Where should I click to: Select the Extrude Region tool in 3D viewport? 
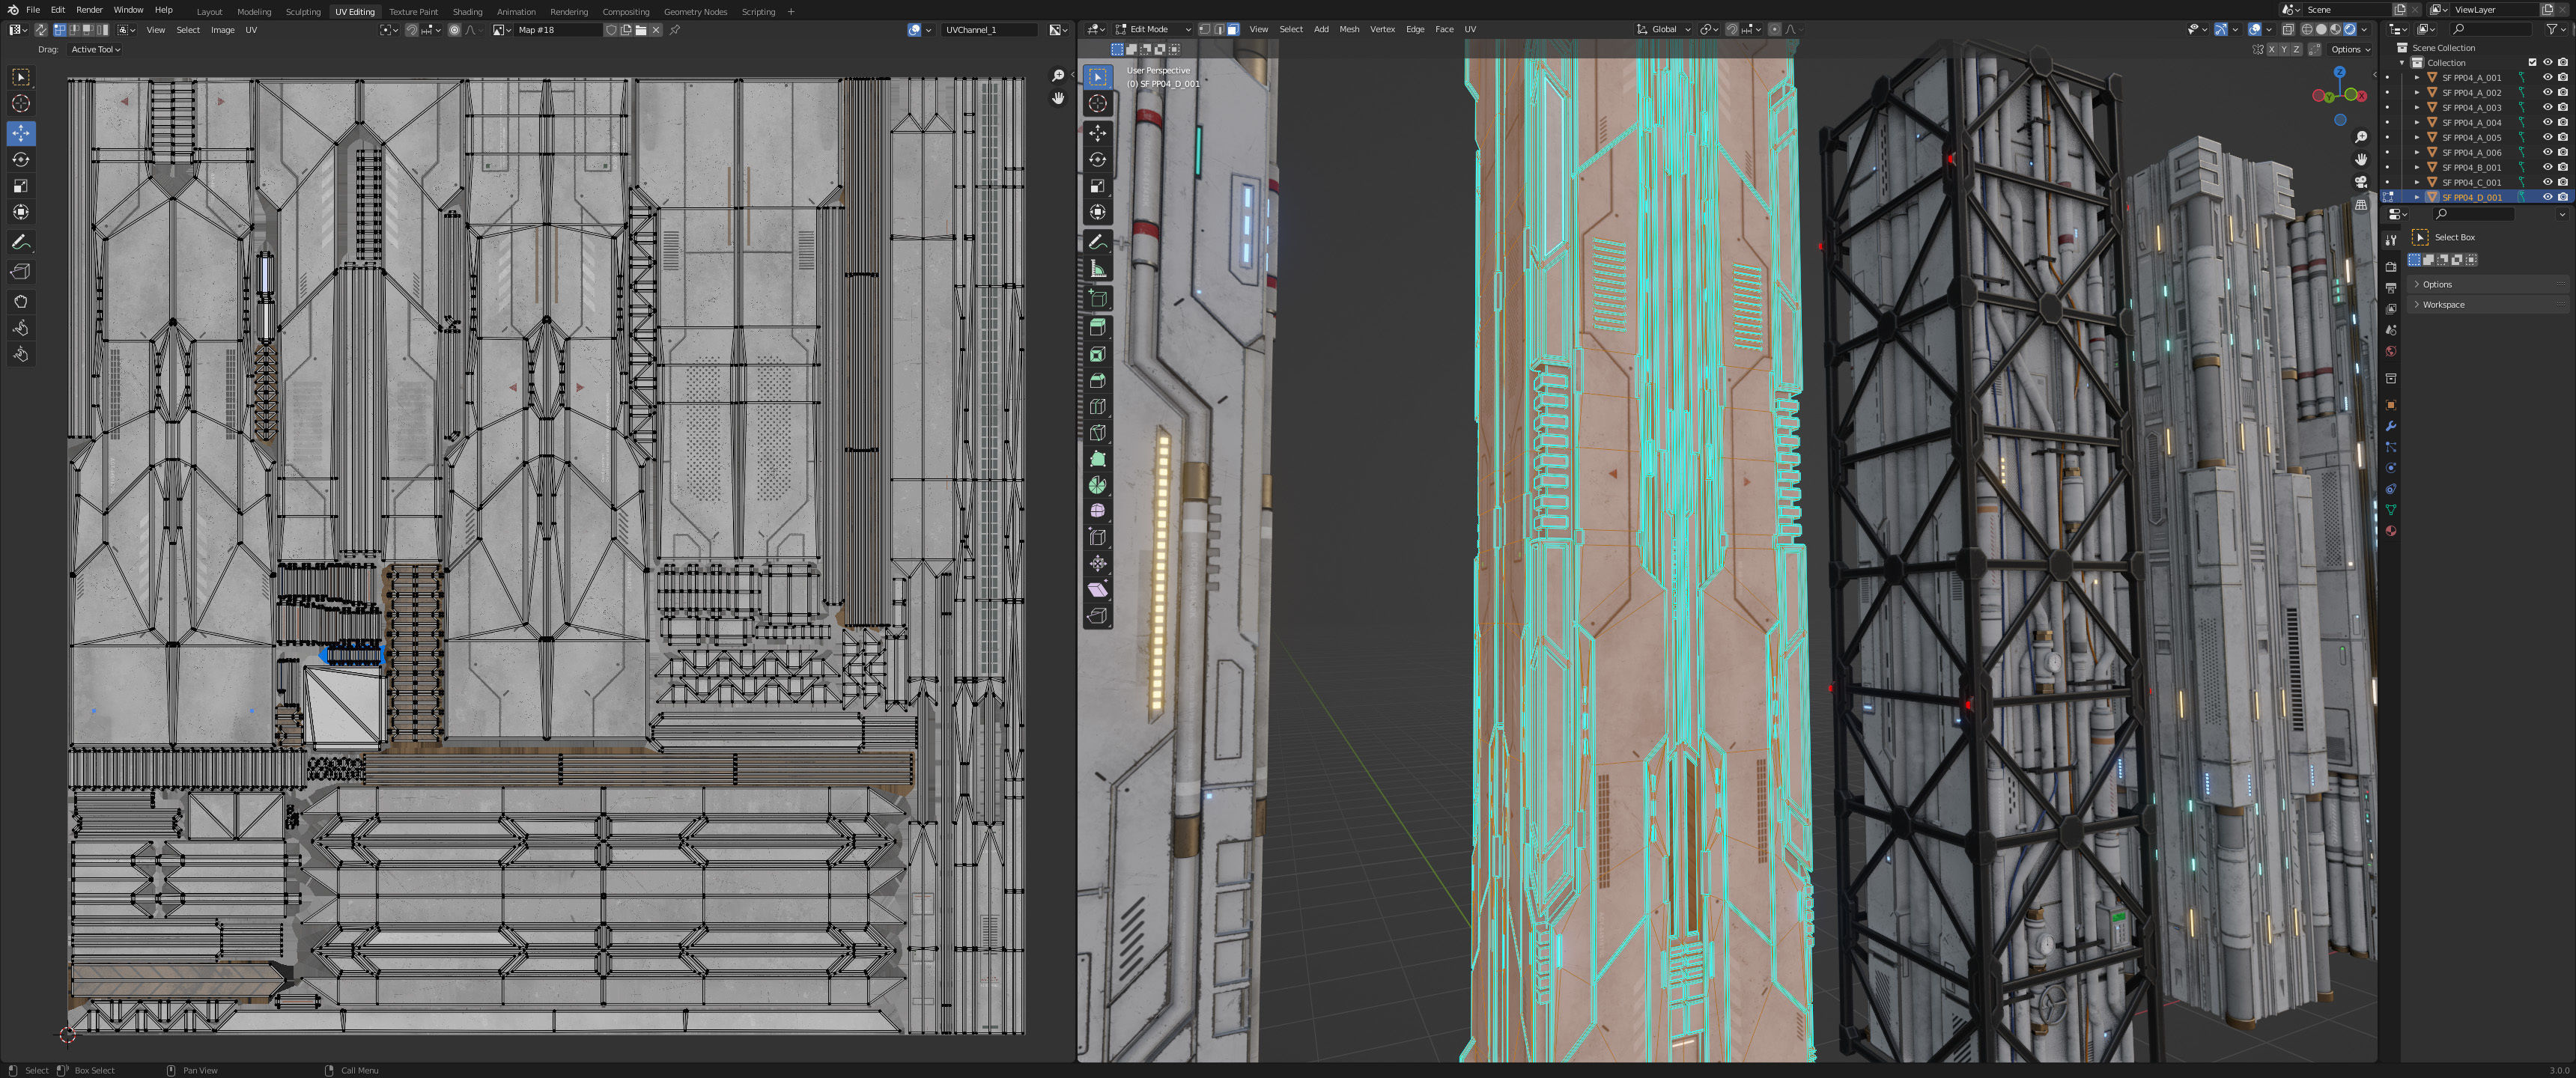click(x=1098, y=327)
